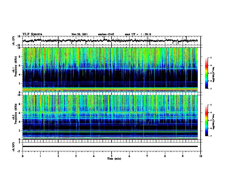Click the '-10' tick of ch.1 waveform axis
This screenshot has height=175, width=226.
pos(19,45)
